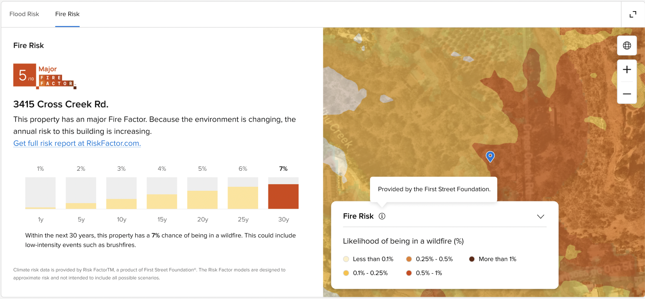Viewport: 645px width, 299px height.
Task: Zoom out on the map
Action: [x=627, y=94]
